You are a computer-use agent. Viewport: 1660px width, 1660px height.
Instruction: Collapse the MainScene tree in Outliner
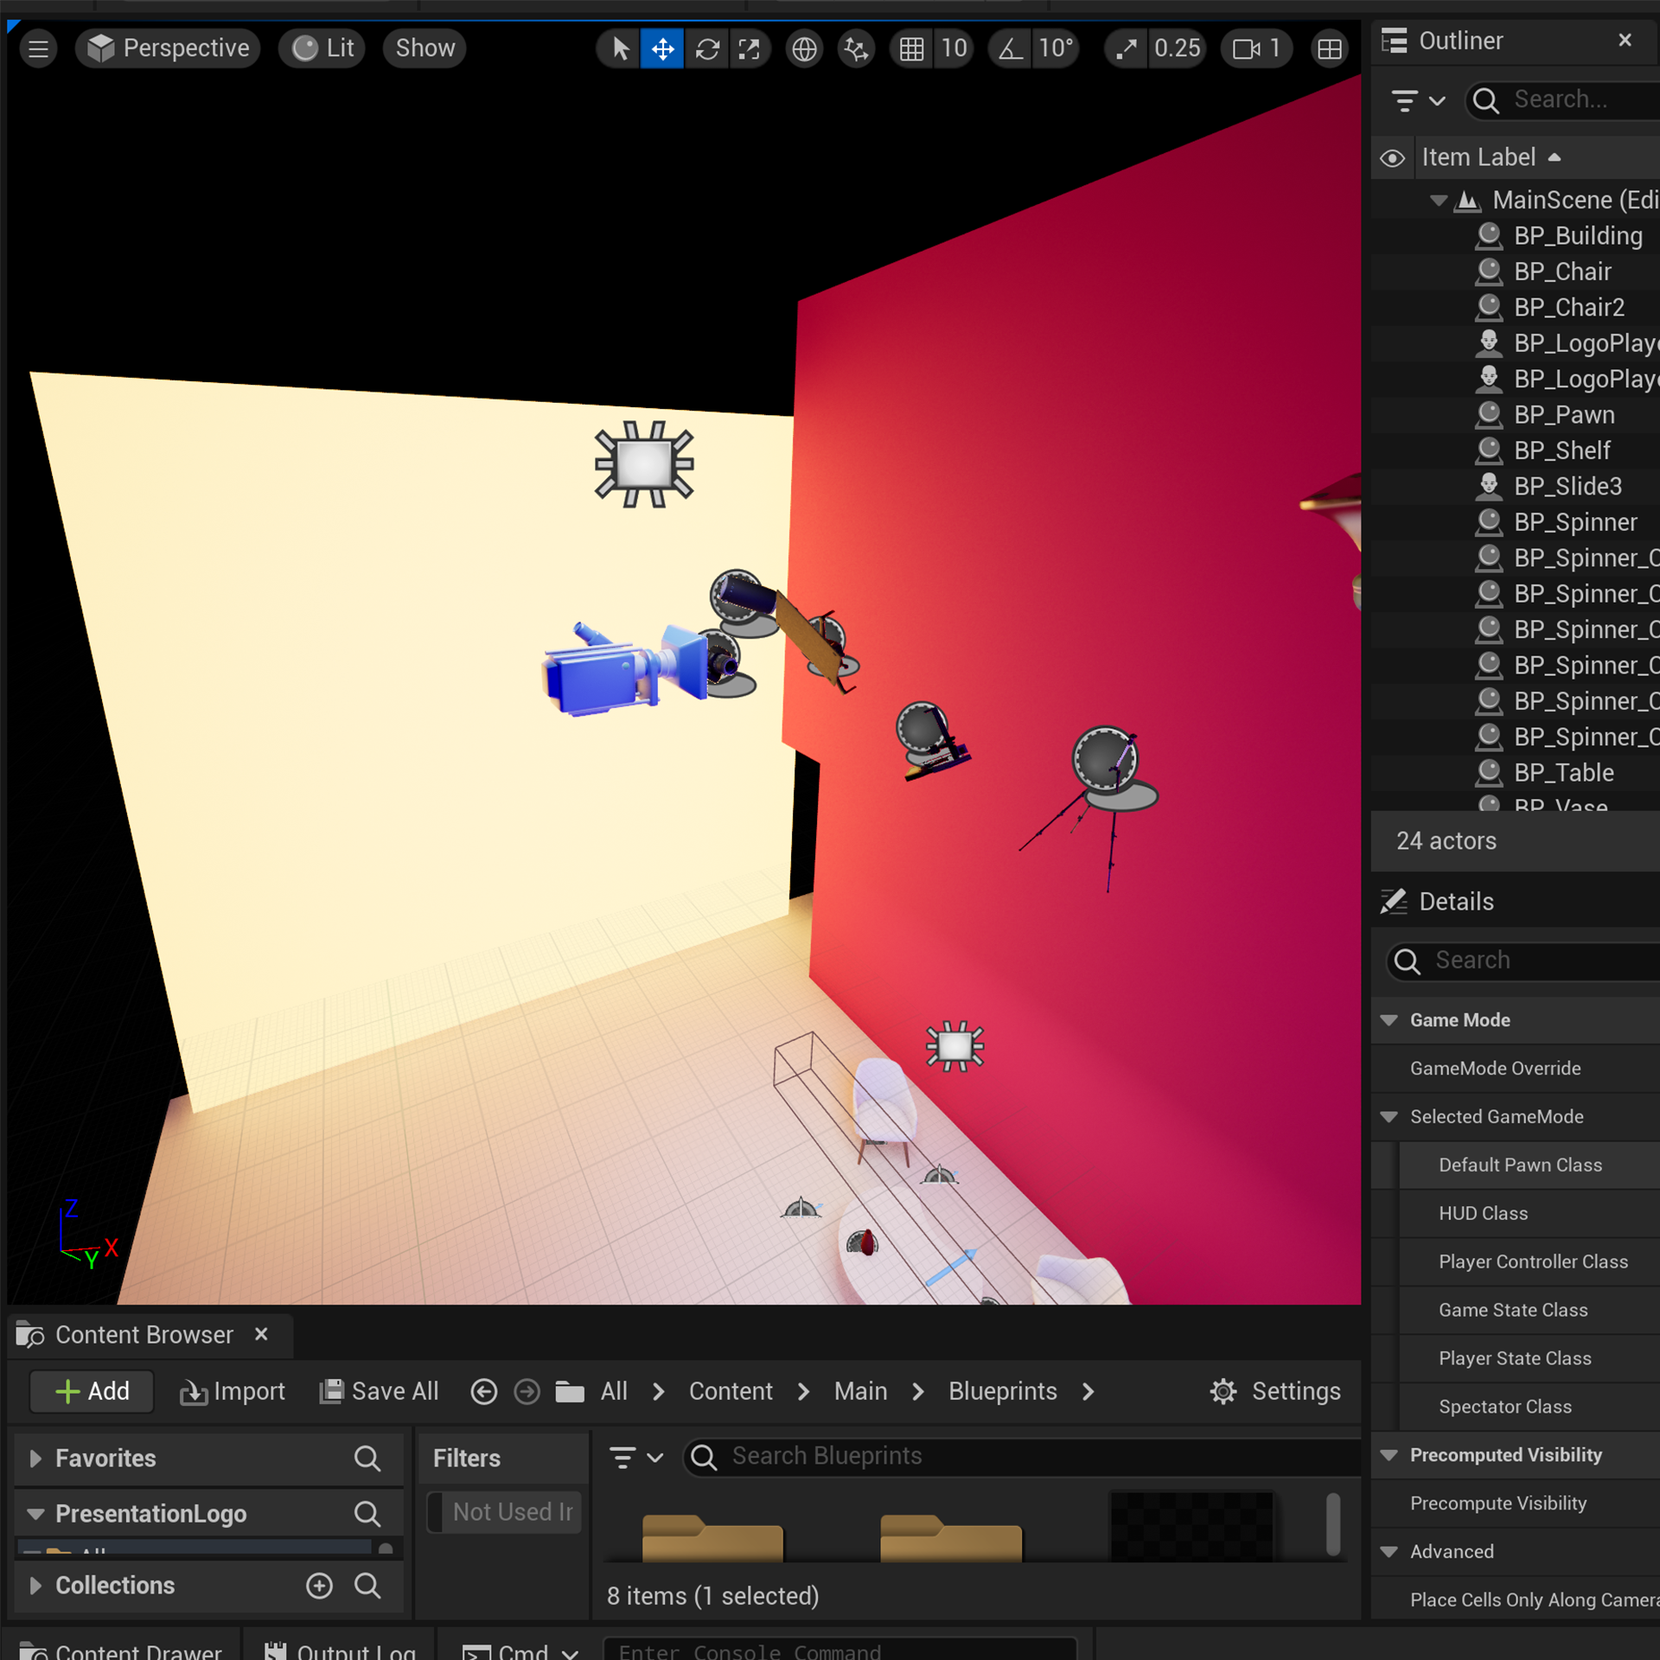(1438, 201)
